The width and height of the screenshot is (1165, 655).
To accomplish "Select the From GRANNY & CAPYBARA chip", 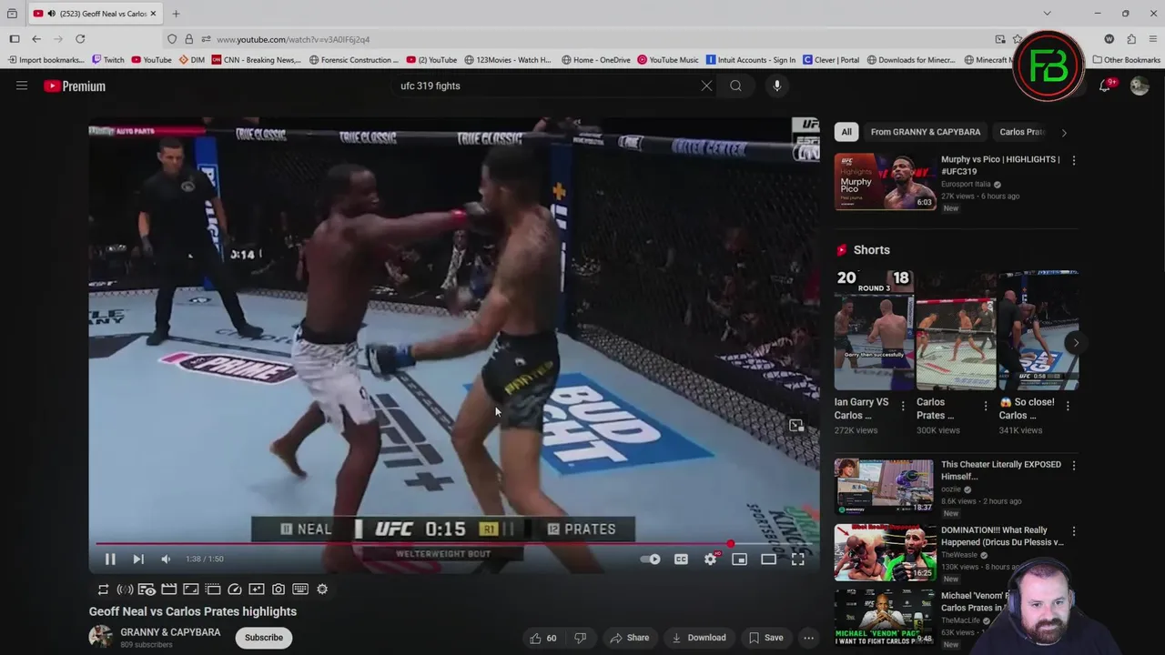I will [x=926, y=132].
